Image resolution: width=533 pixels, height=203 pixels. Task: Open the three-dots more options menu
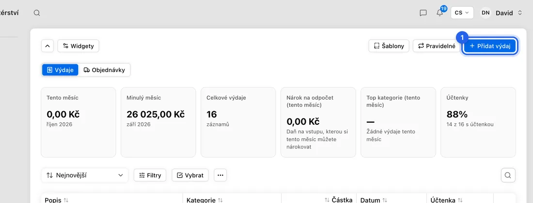click(x=220, y=175)
